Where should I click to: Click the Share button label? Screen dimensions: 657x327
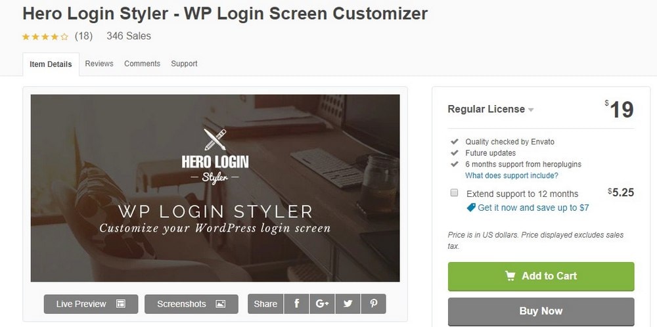tap(265, 304)
